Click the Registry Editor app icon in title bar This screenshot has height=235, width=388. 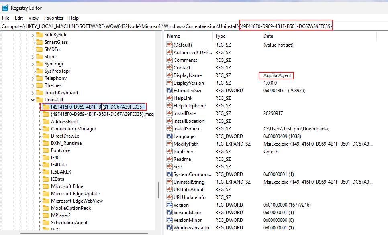coord(5,8)
